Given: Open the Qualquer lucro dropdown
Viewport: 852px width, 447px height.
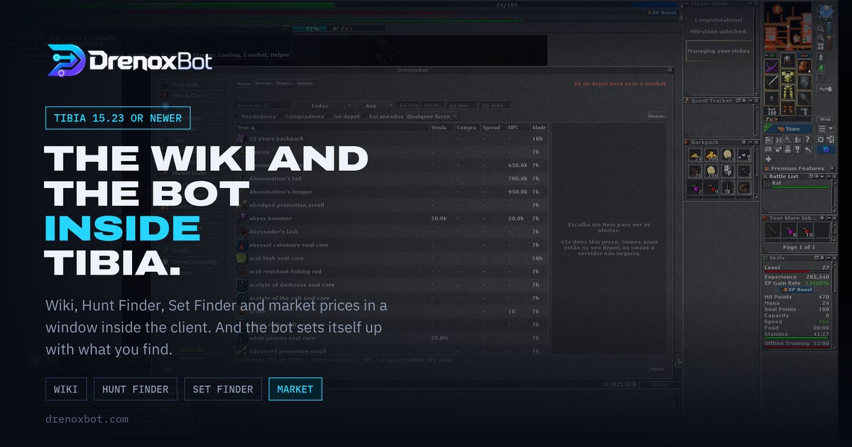Looking at the screenshot, I should [432, 116].
